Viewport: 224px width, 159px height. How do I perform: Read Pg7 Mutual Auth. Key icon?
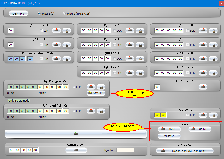pyautogui.click(x=91, y=111)
